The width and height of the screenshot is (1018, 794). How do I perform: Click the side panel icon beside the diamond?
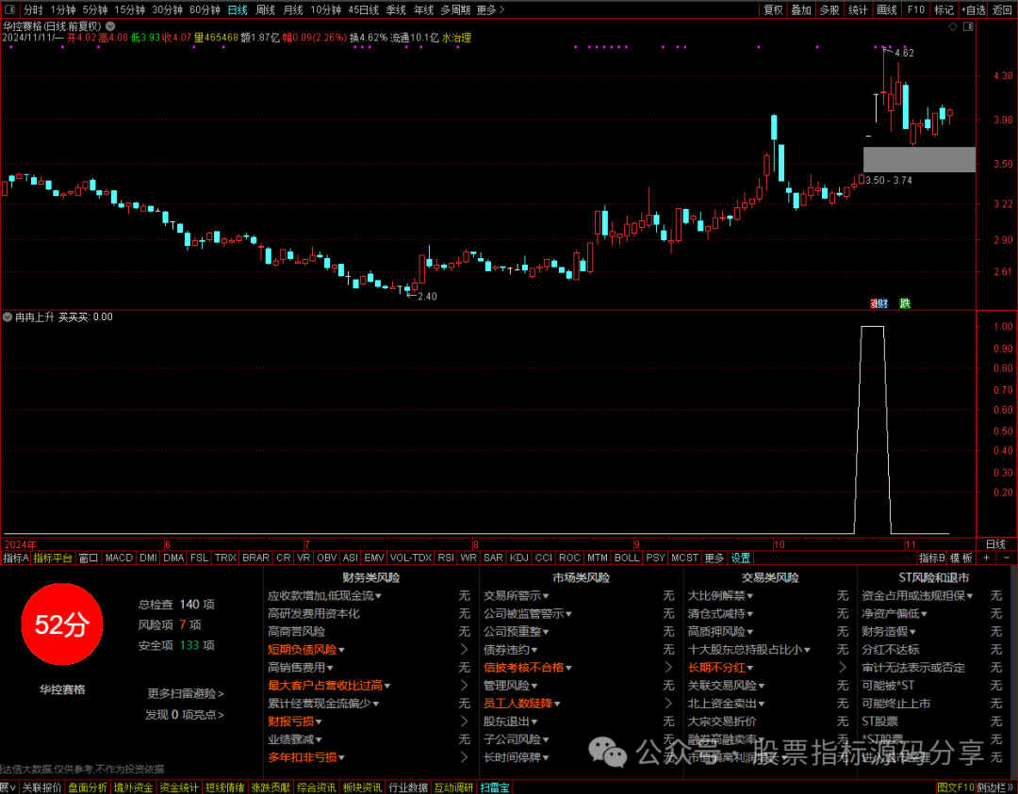pyautogui.click(x=968, y=26)
